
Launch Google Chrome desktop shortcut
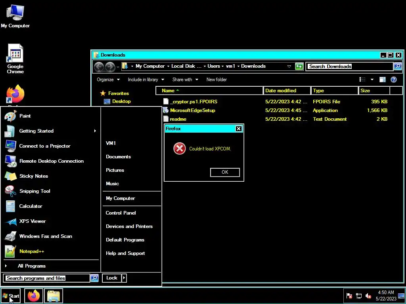[15, 59]
